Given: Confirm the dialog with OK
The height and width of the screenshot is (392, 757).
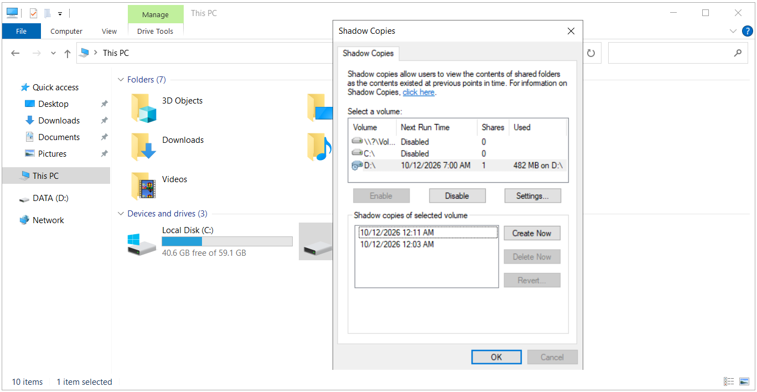Looking at the screenshot, I should pos(496,357).
